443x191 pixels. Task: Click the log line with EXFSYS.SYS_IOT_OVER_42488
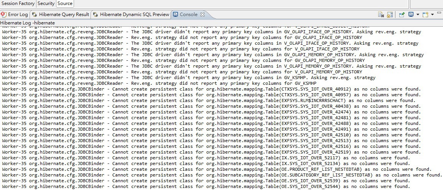click(x=211, y=123)
